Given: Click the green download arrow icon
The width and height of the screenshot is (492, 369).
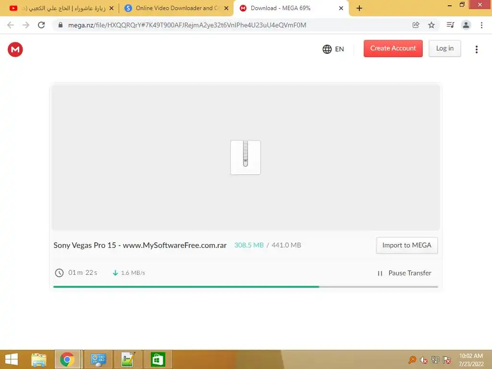Looking at the screenshot, I should click(x=115, y=273).
